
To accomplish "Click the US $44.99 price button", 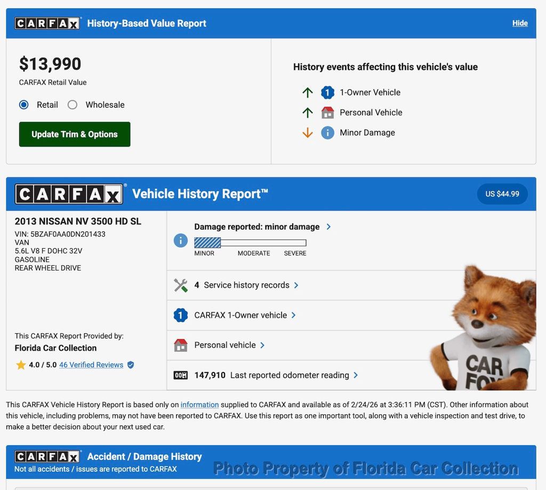I will (x=502, y=194).
